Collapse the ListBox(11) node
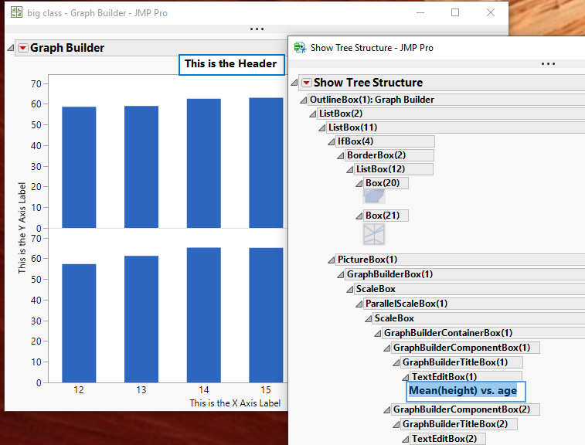Image resolution: width=585 pixels, height=445 pixels. click(x=322, y=128)
